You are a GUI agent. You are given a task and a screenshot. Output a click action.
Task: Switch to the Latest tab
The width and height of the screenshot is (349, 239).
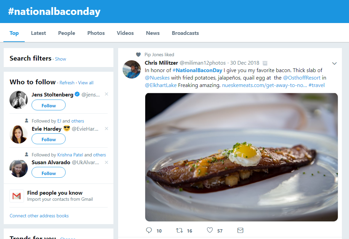[38, 33]
